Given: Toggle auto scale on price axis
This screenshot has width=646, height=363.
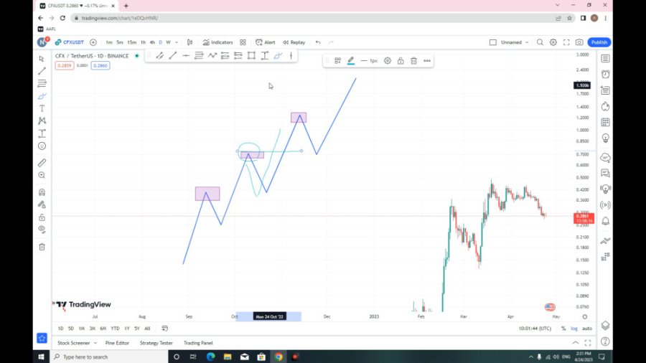Looking at the screenshot, I should [587, 329].
